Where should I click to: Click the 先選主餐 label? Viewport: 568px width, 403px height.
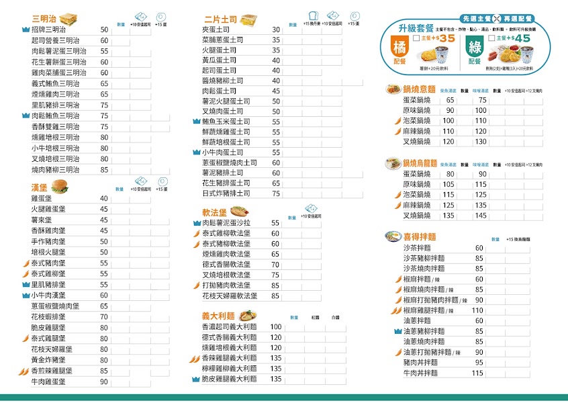[477, 19]
